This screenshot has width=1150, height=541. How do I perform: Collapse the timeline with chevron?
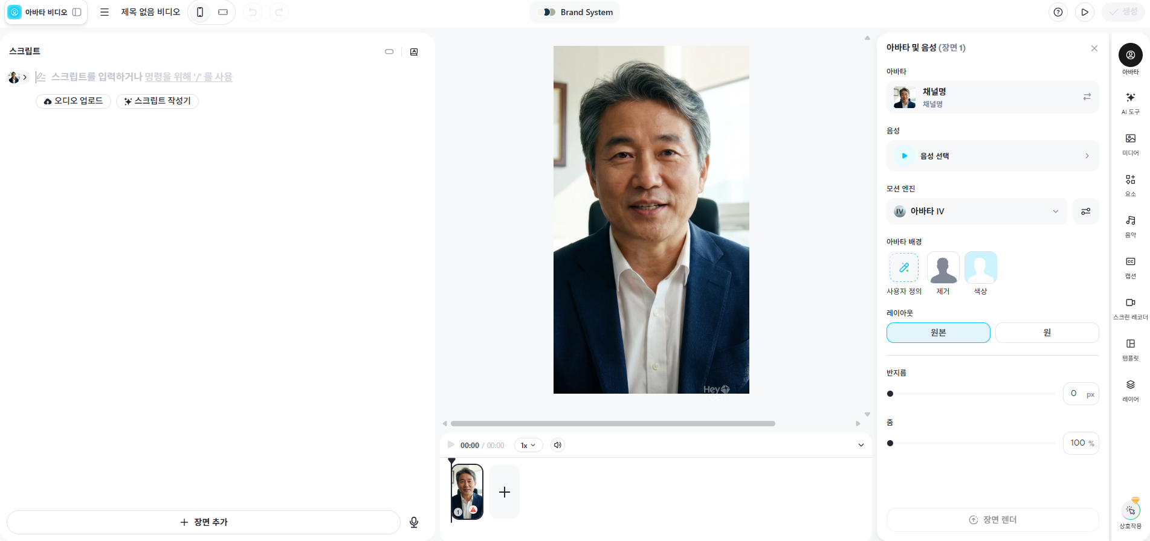(861, 445)
